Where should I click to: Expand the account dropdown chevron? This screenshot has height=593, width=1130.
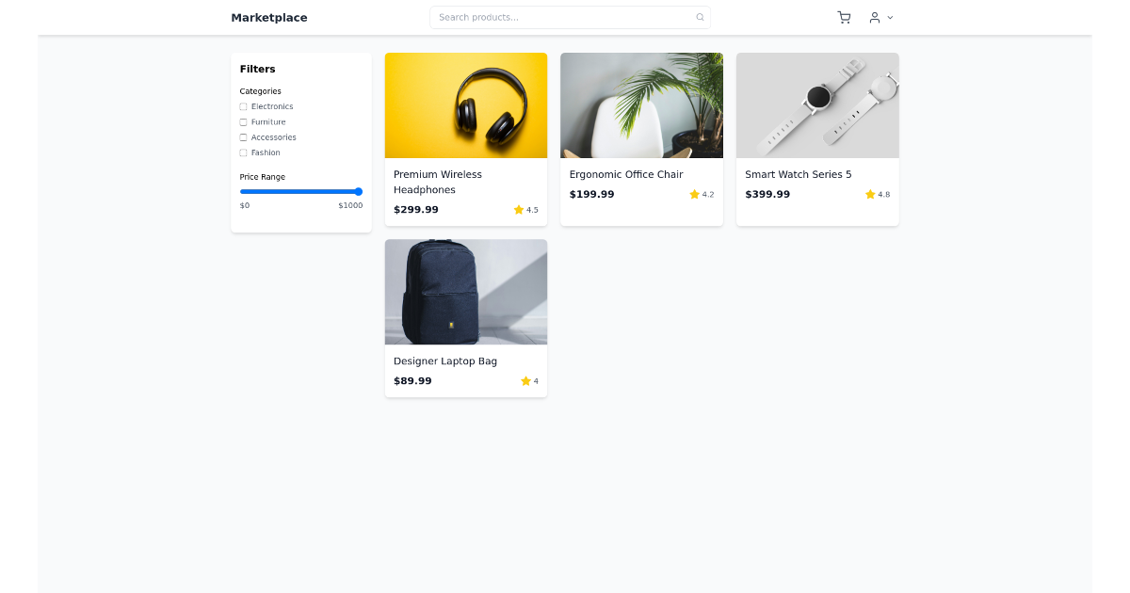890,17
